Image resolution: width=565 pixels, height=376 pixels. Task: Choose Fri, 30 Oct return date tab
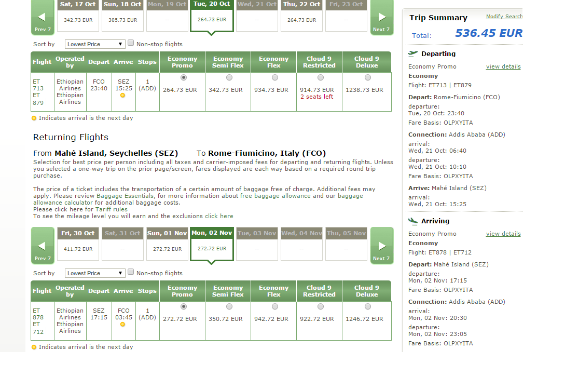78,244
